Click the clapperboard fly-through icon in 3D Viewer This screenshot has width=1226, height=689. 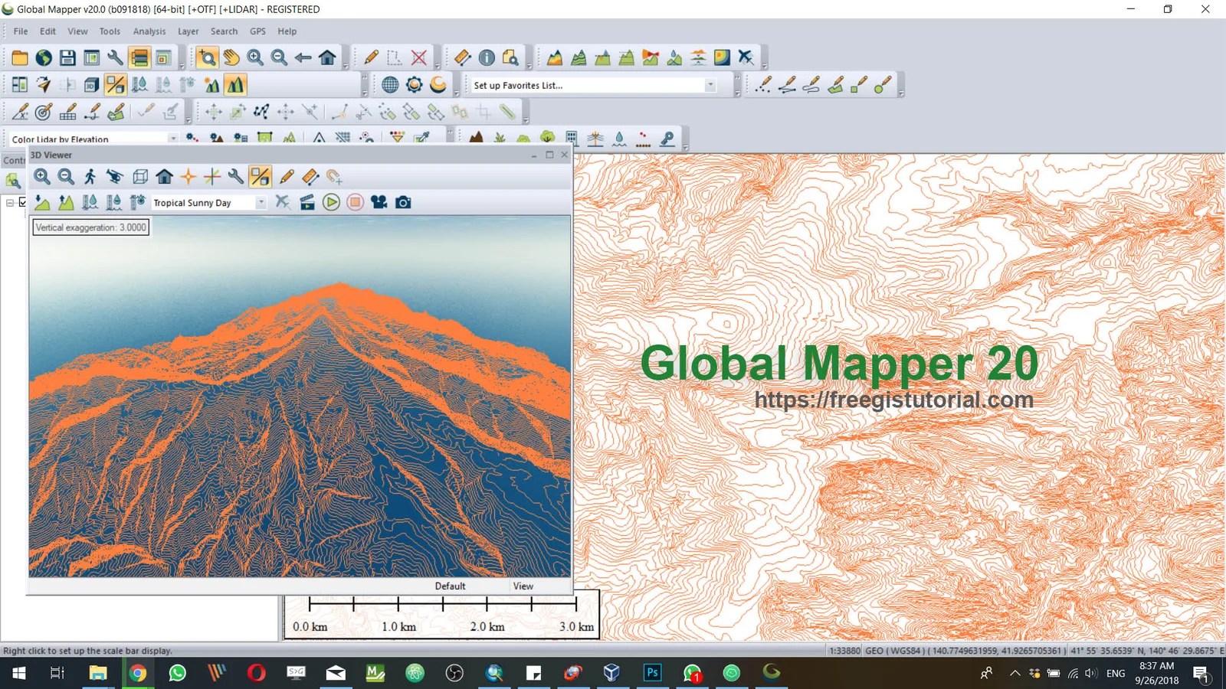click(x=307, y=202)
